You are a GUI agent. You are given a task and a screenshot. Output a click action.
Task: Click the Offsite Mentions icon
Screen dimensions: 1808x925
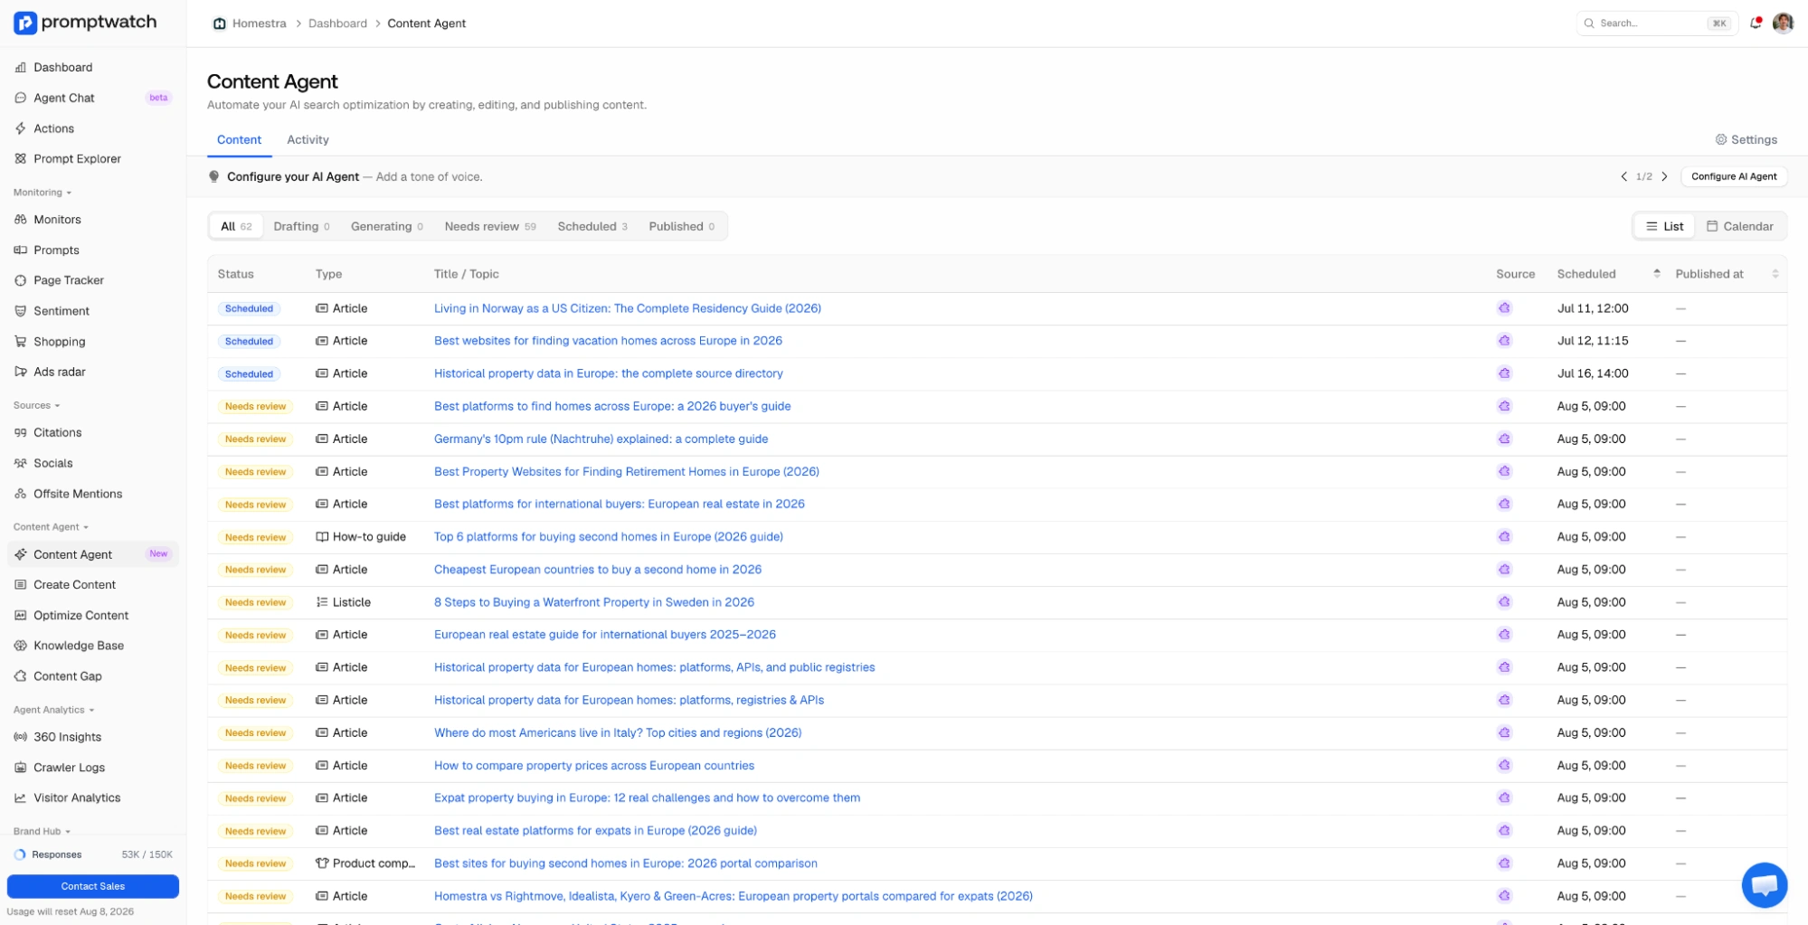coord(21,494)
